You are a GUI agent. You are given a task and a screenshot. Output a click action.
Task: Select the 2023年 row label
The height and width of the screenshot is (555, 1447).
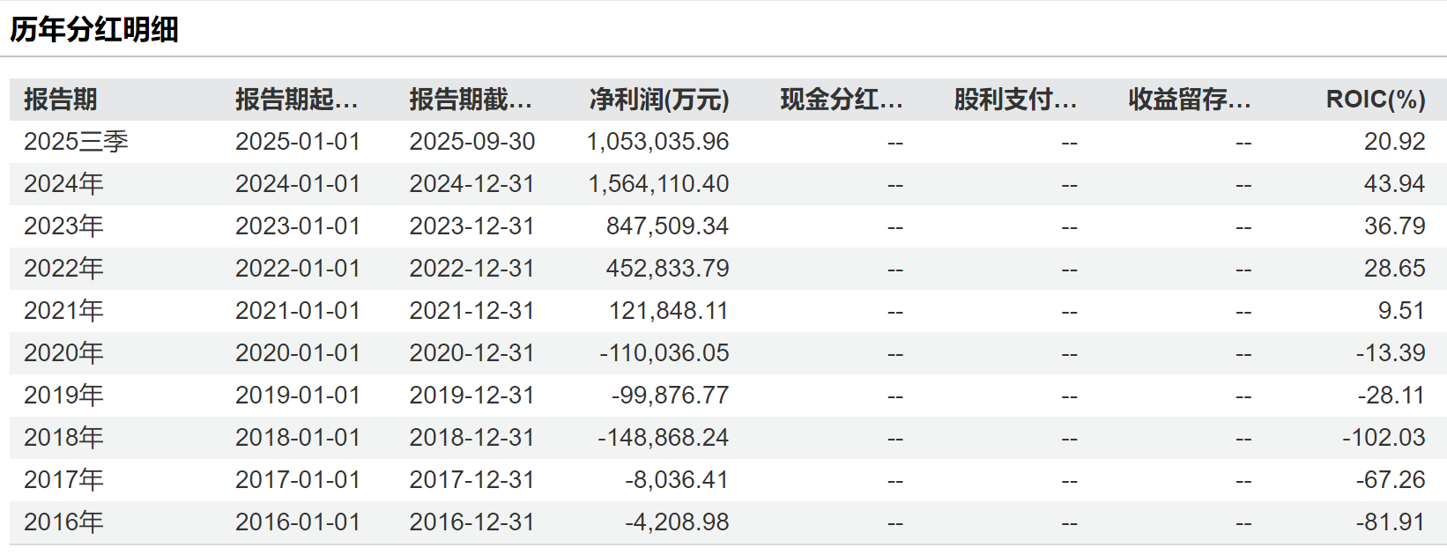tap(63, 226)
